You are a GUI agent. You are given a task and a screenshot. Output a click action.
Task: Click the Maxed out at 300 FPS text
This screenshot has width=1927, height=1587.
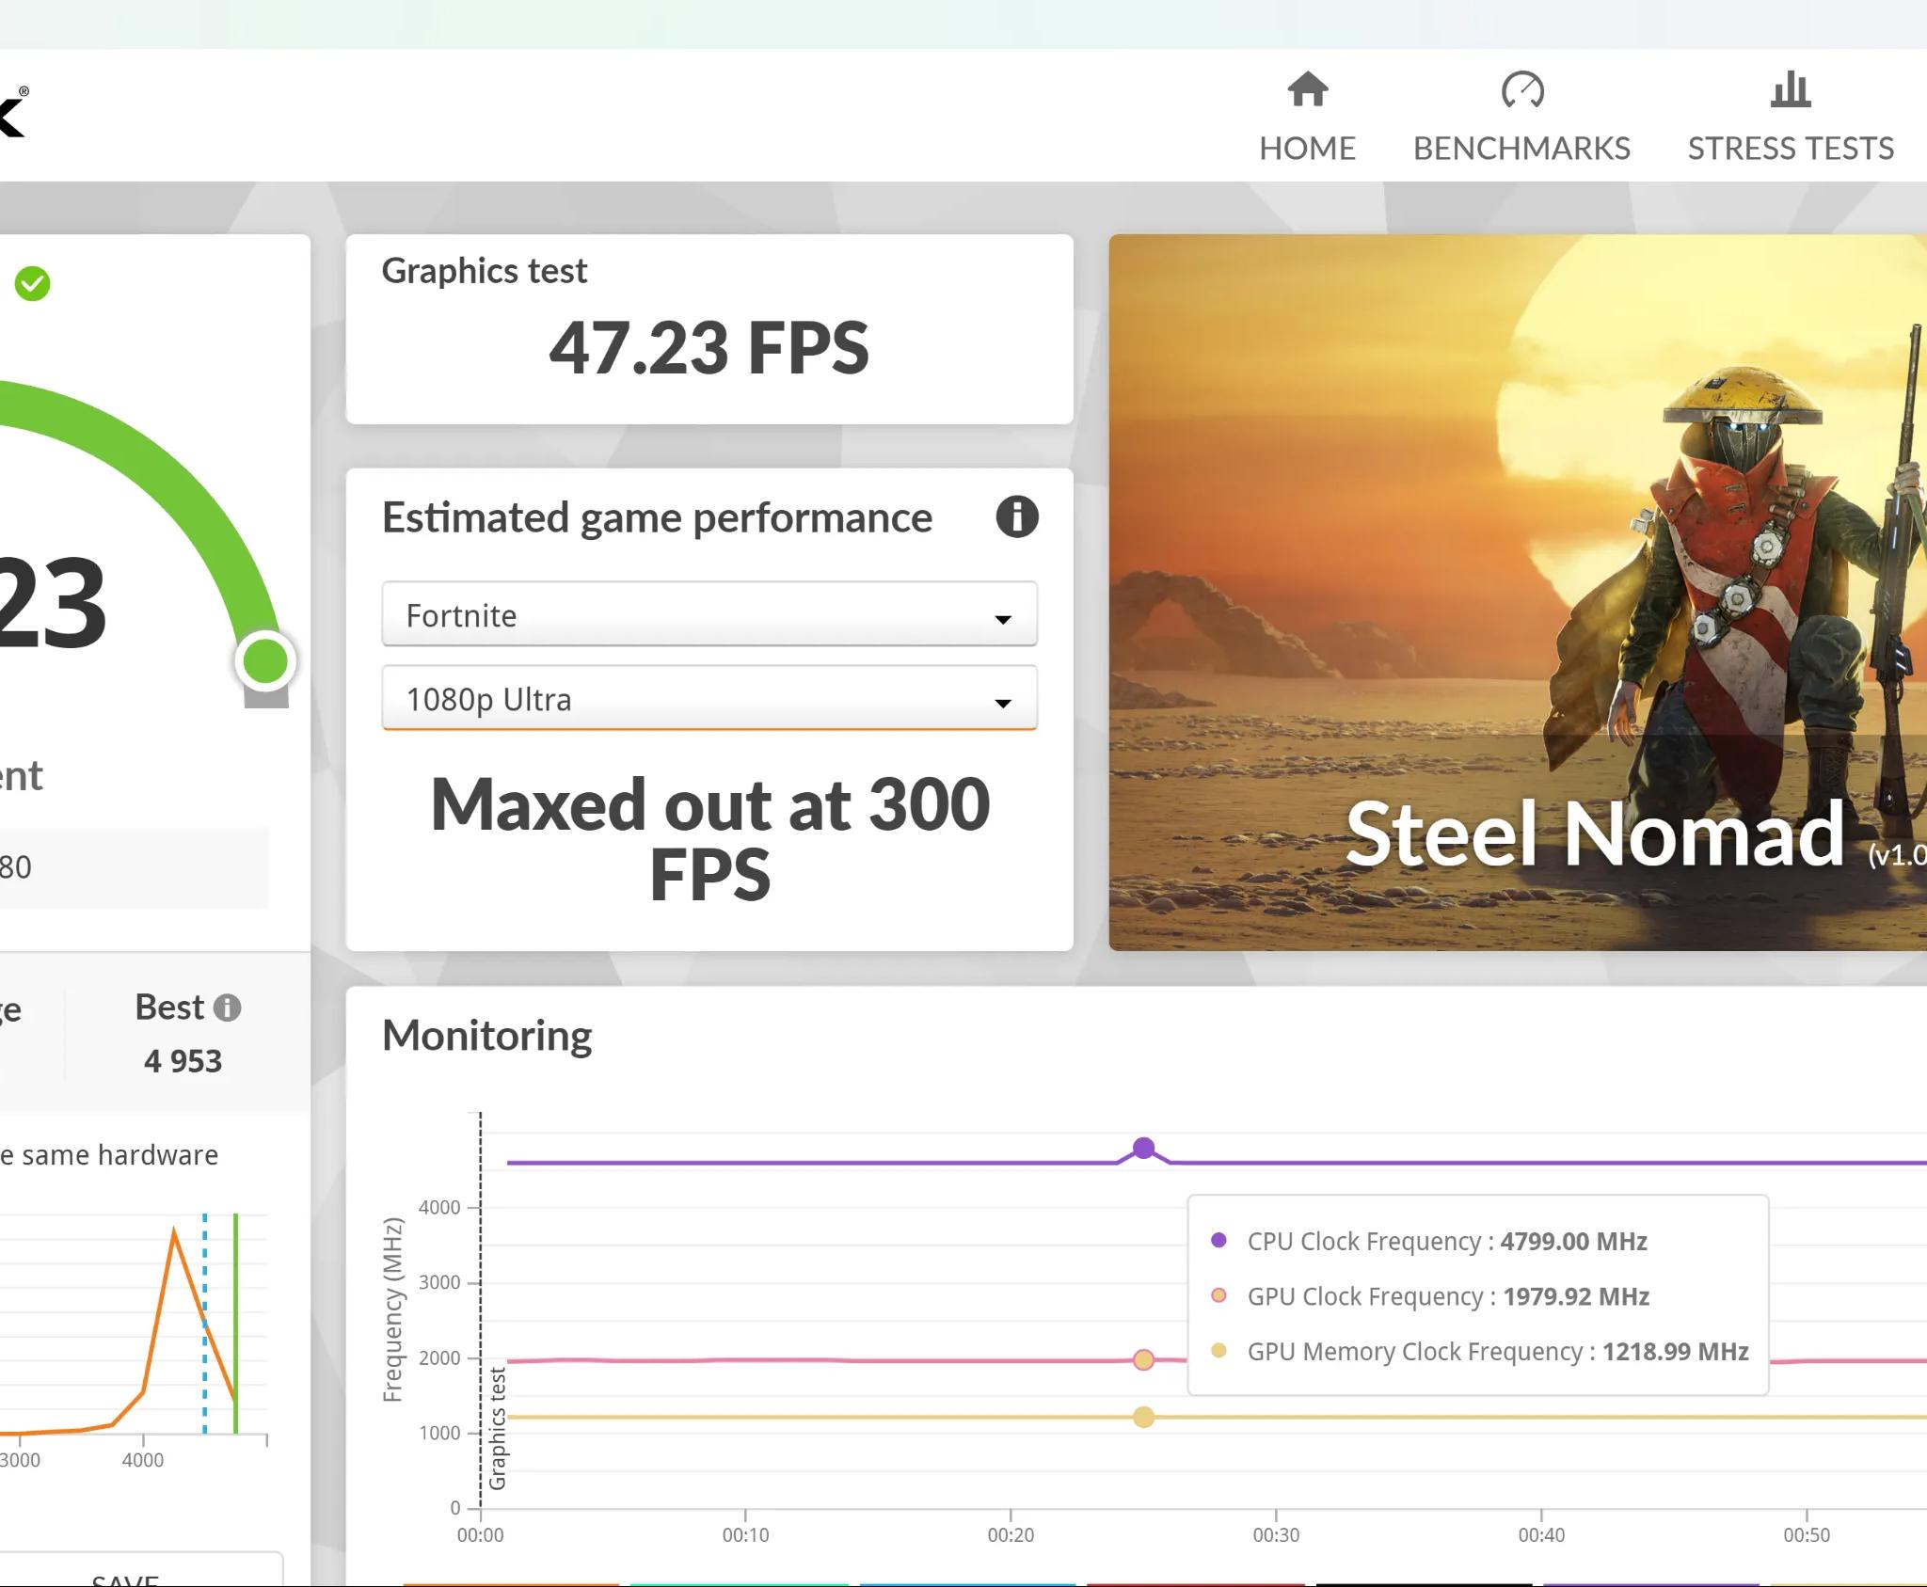[710, 839]
